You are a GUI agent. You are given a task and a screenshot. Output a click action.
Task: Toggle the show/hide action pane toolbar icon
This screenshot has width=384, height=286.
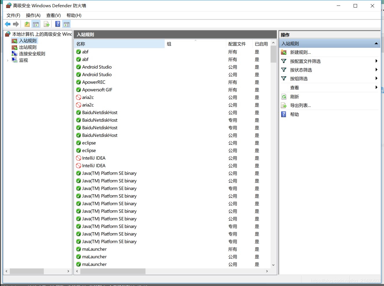tap(67, 24)
